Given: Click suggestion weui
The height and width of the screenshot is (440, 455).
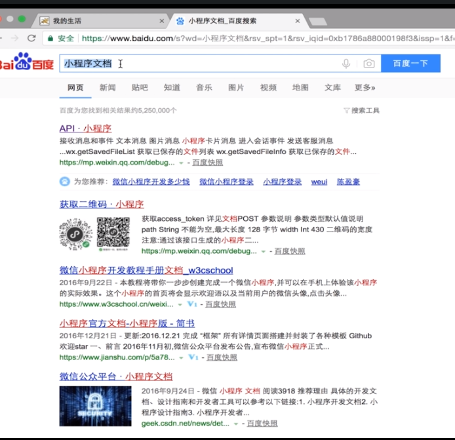Looking at the screenshot, I should coord(319,182).
